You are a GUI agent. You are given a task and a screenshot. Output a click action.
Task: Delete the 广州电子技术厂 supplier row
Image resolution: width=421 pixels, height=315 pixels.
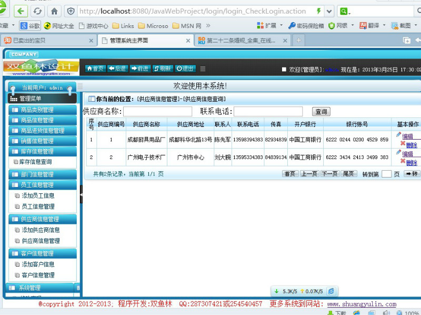click(412, 163)
